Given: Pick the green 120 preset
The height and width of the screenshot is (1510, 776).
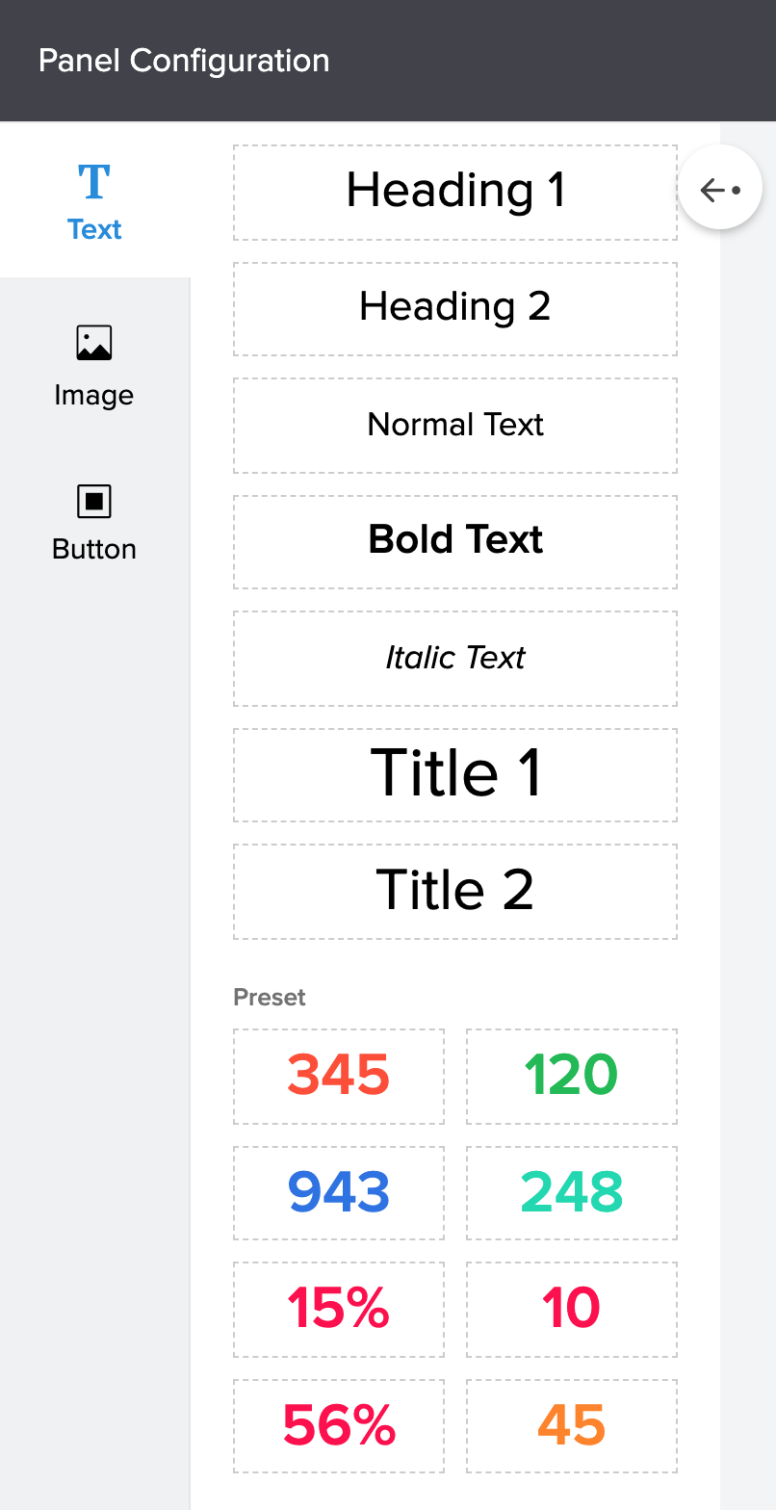Looking at the screenshot, I should [x=572, y=1076].
